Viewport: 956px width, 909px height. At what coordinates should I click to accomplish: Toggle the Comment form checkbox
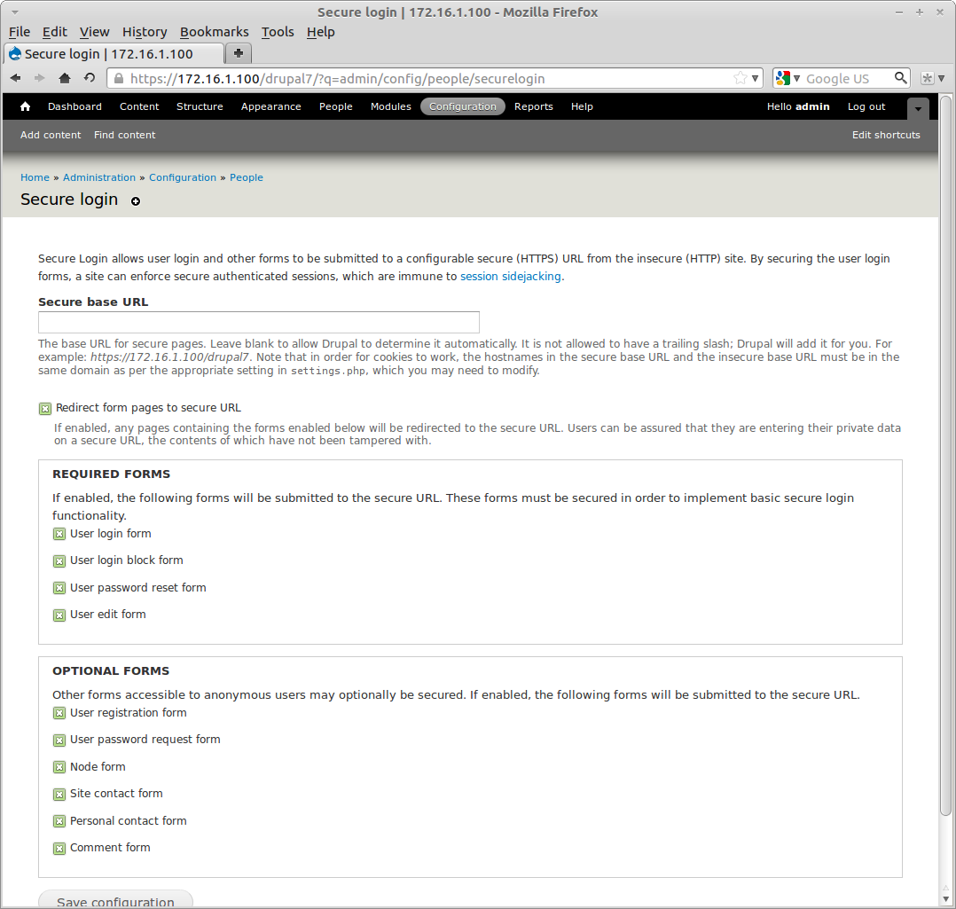[59, 849]
